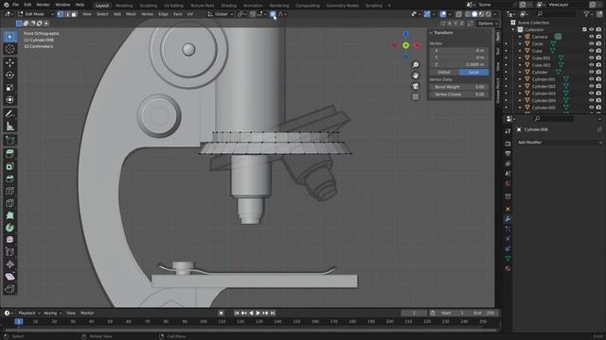Set vertex coordinates to Global
The image size is (606, 340).
[x=444, y=72]
